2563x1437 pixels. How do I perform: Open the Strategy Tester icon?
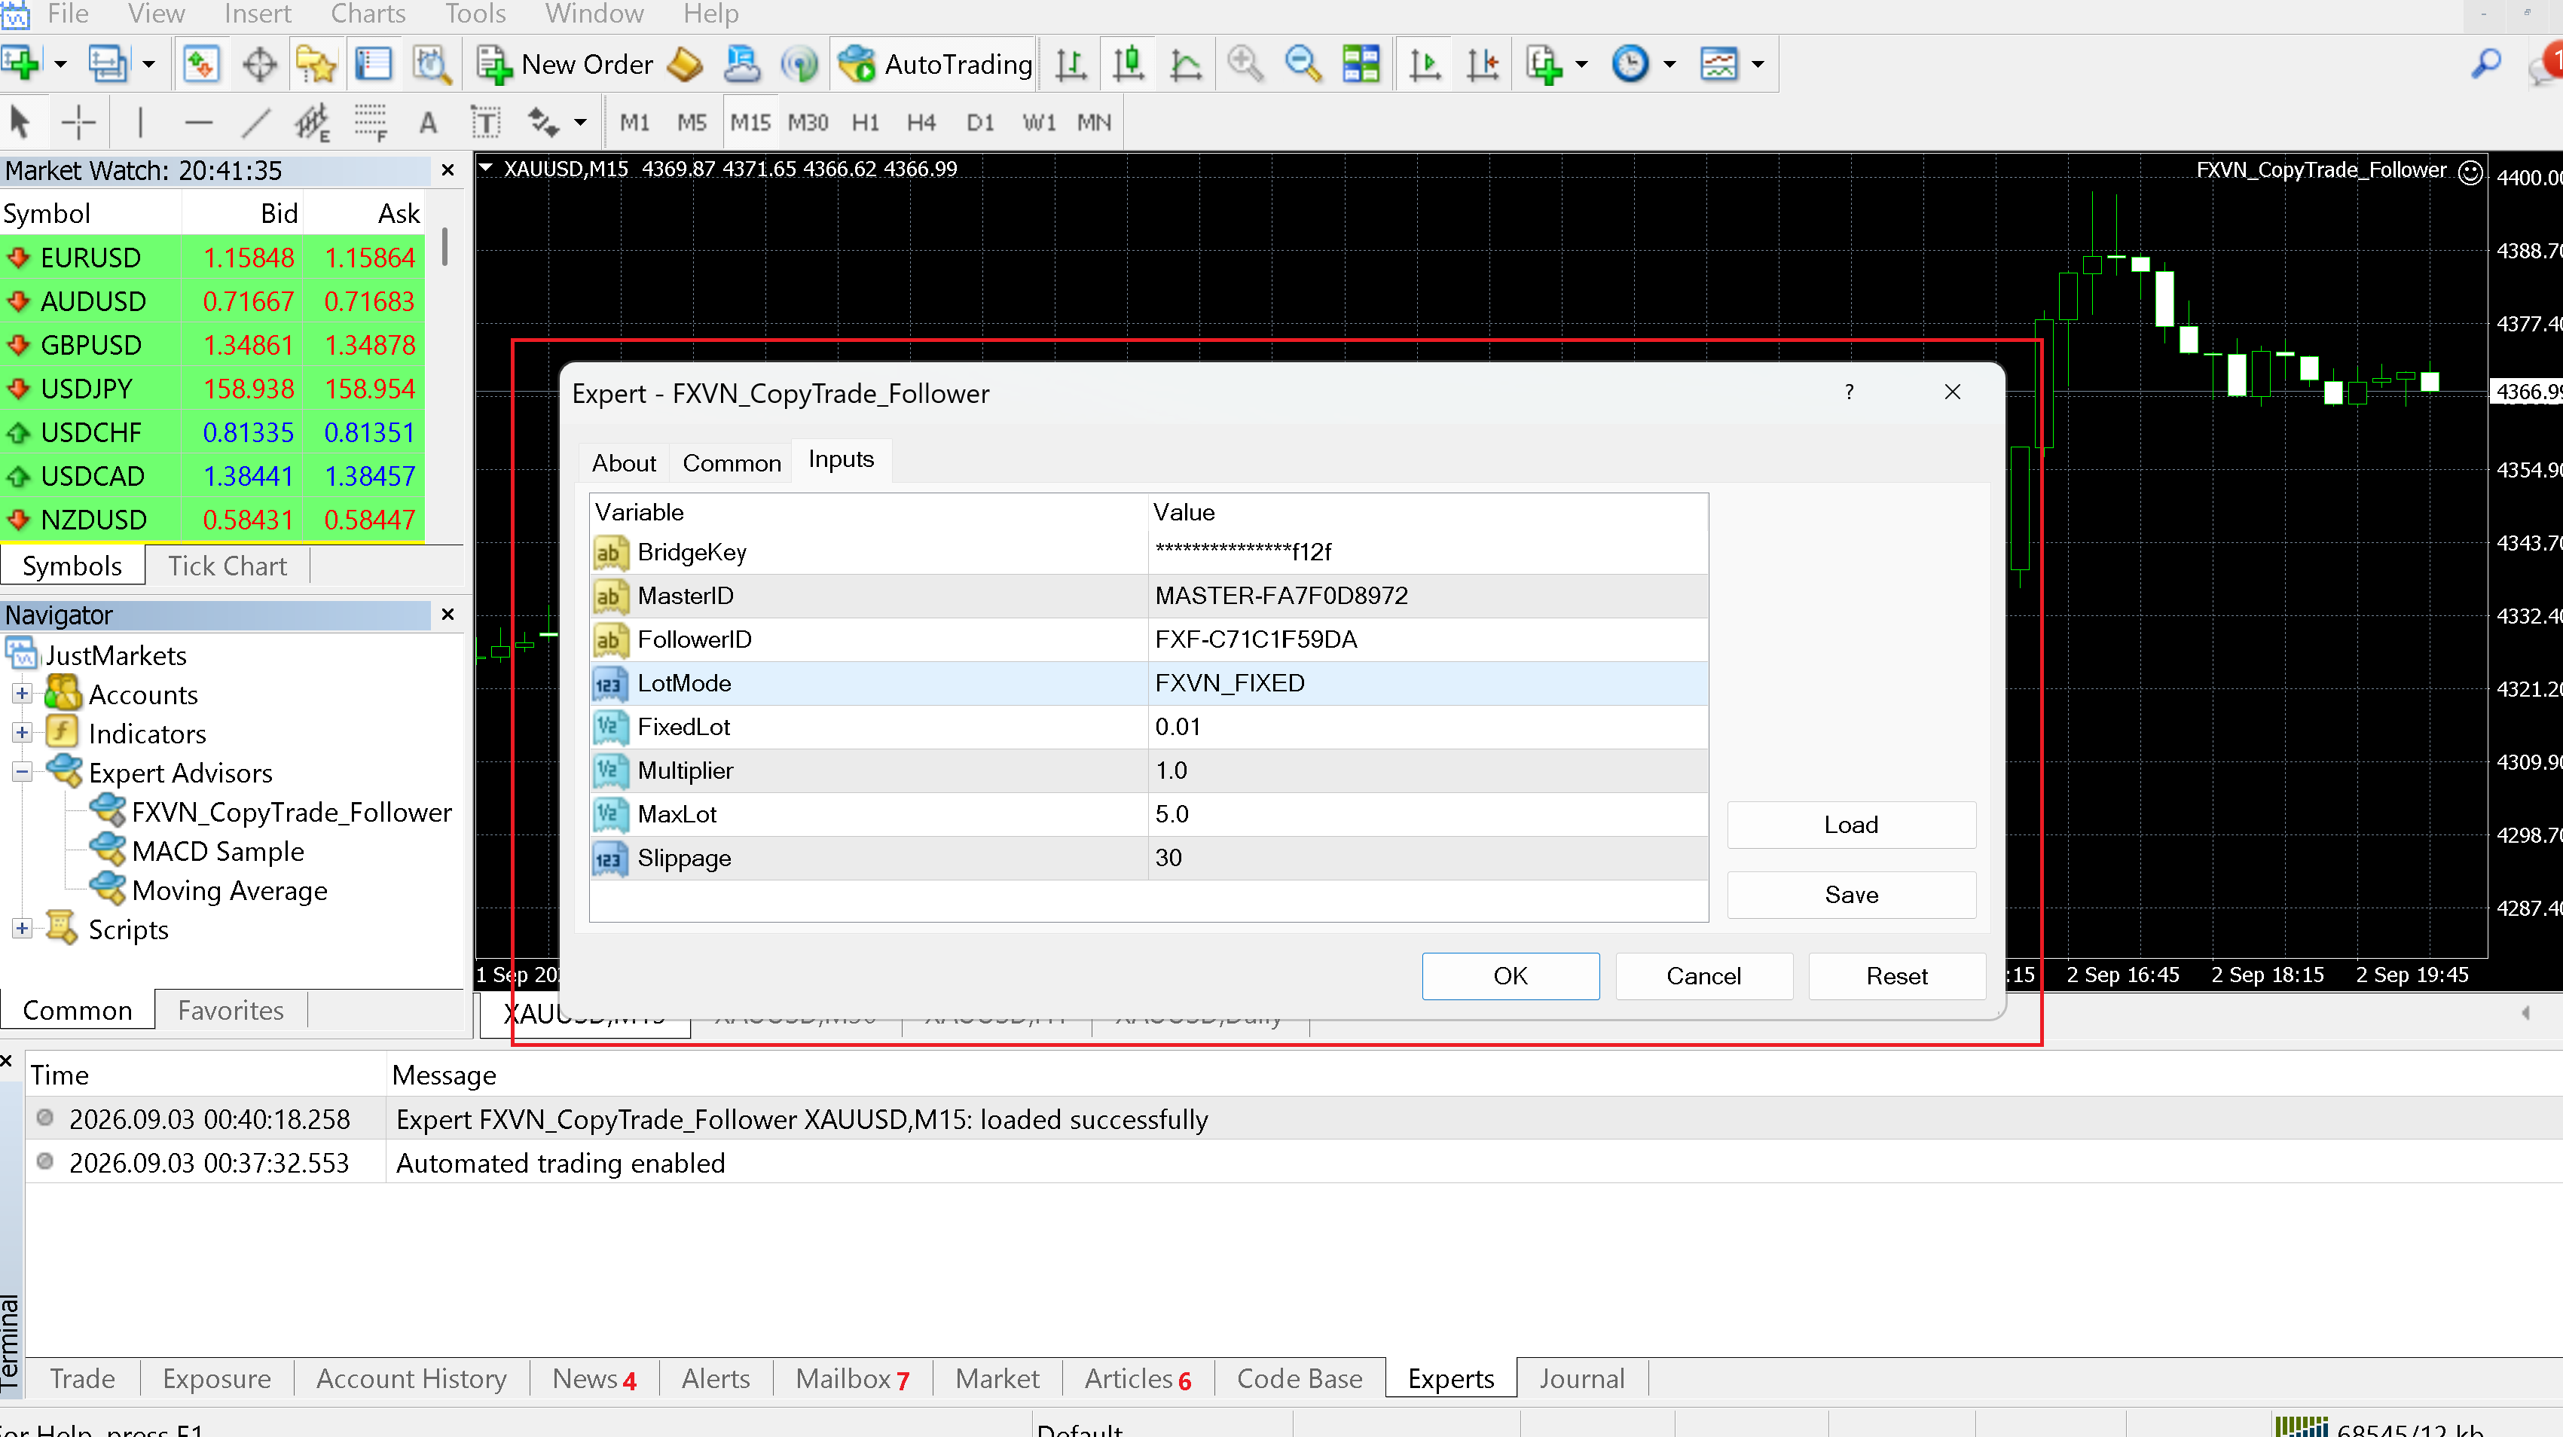click(432, 65)
